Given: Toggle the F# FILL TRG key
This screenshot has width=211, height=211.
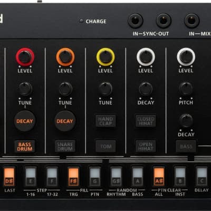Looking at the screenshot, I should click(73, 176).
